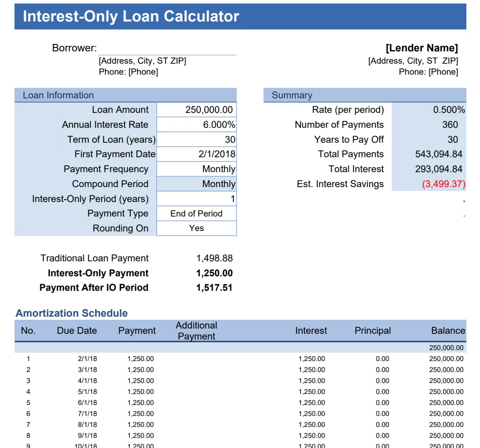Select the Traditional Loan Payment value 1,498.88

coord(214,258)
